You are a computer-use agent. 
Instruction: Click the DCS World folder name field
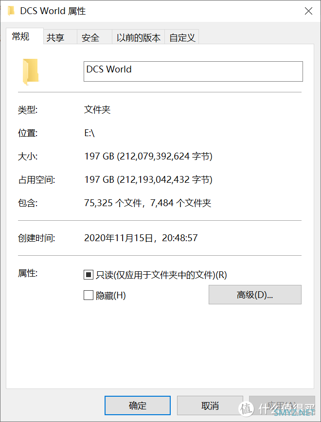(193, 71)
